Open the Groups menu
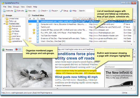 click(16, 7)
